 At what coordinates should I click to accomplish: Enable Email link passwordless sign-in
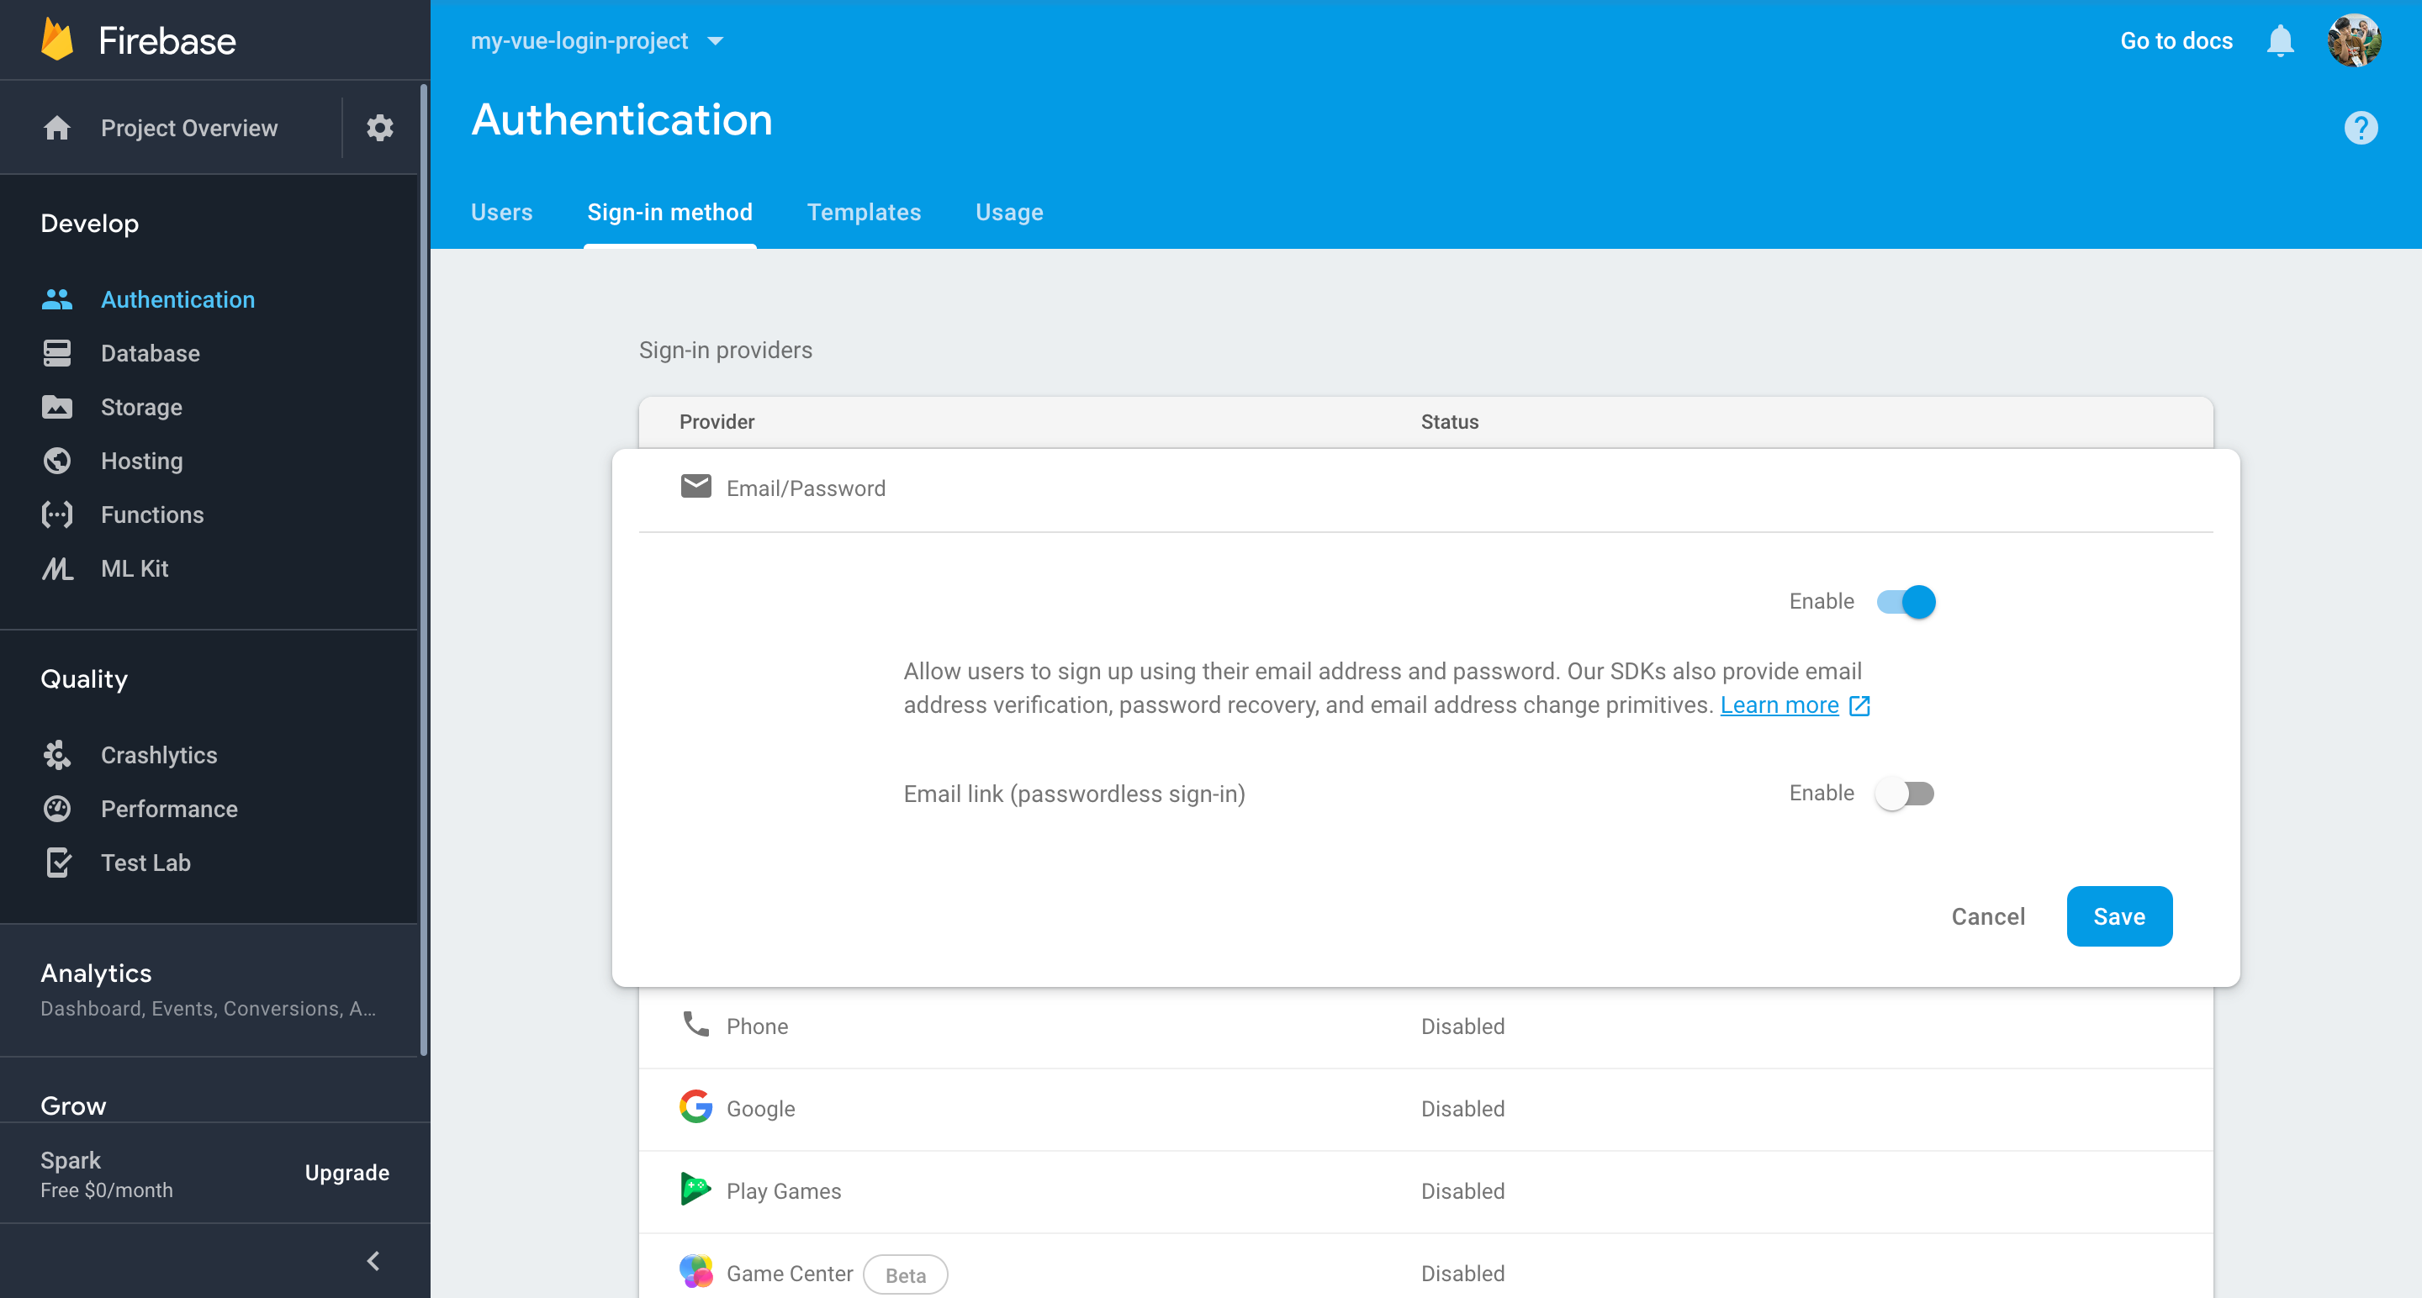(1905, 794)
